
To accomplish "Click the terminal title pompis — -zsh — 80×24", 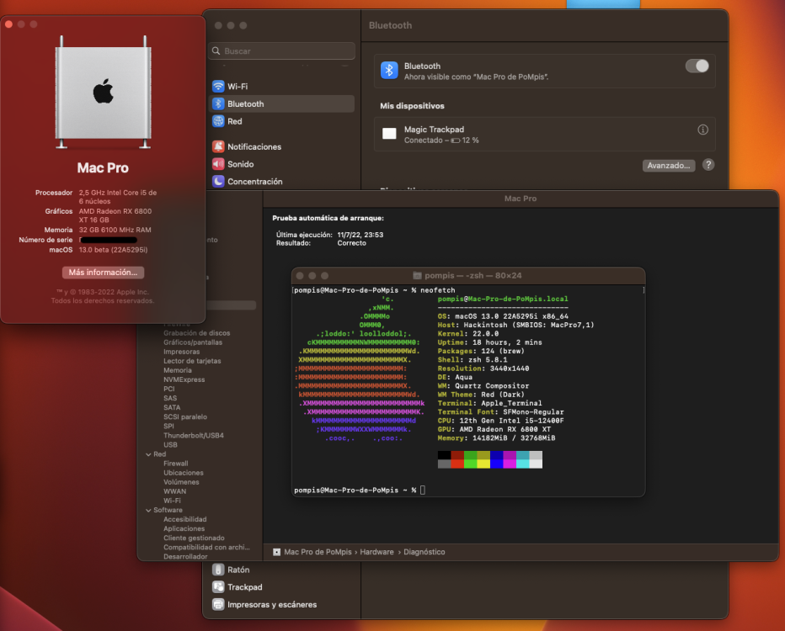I will pos(473,275).
